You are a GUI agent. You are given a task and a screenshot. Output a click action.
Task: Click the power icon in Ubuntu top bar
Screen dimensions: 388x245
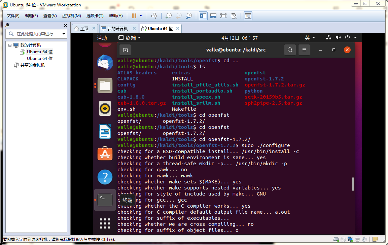pyautogui.click(x=347, y=38)
